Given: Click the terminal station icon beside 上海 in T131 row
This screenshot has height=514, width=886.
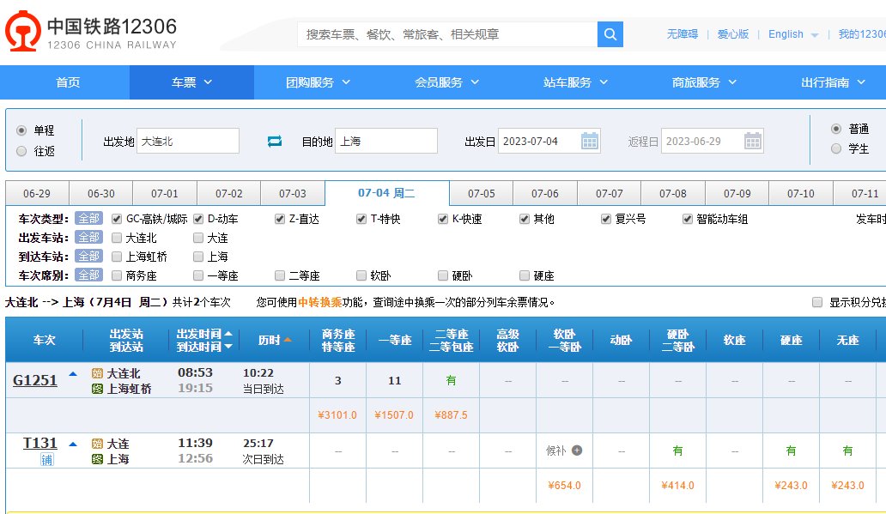Looking at the screenshot, I should click(97, 459).
